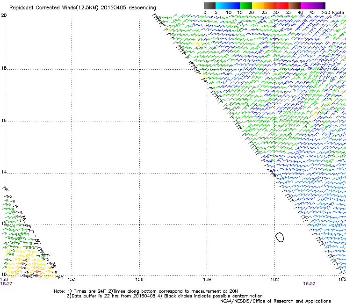Click the longitude label "150" on the bottom axis

[x=4, y=280]
